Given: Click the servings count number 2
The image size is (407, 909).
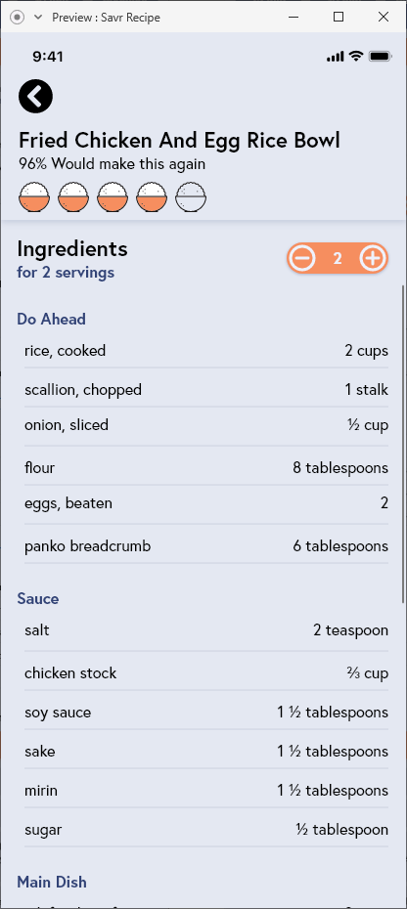Looking at the screenshot, I should click(x=338, y=259).
